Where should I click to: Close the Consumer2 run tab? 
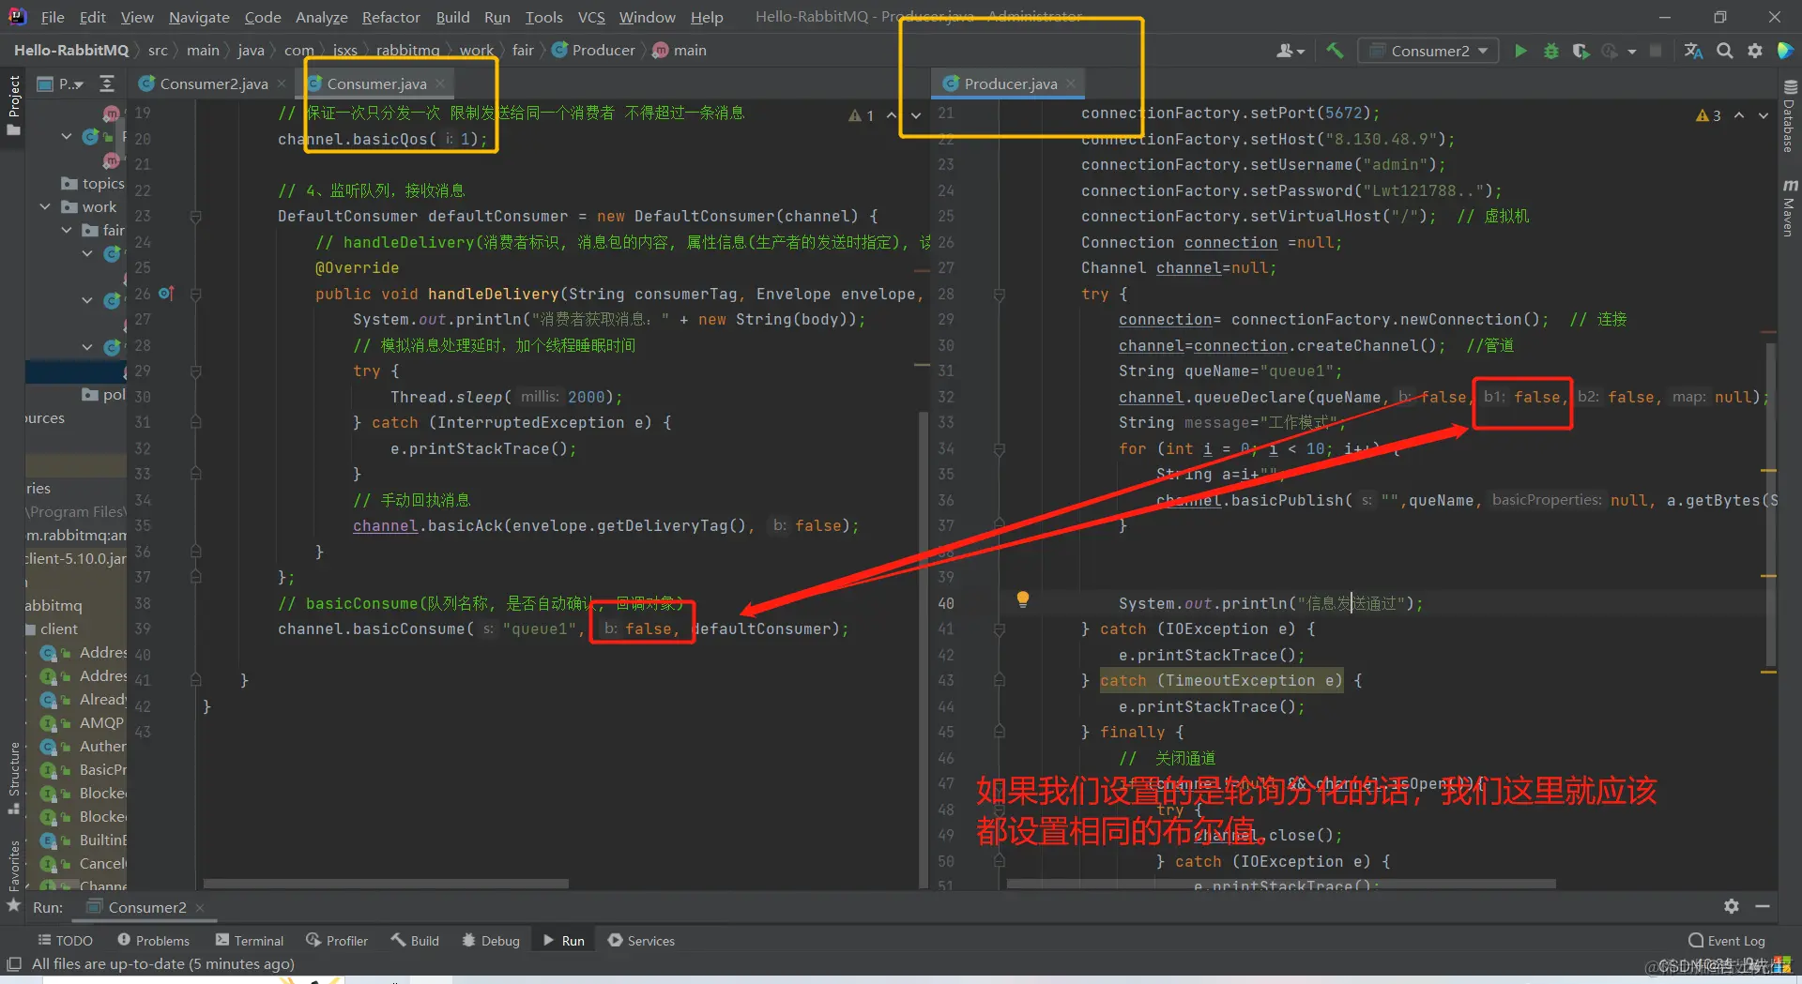click(x=200, y=907)
